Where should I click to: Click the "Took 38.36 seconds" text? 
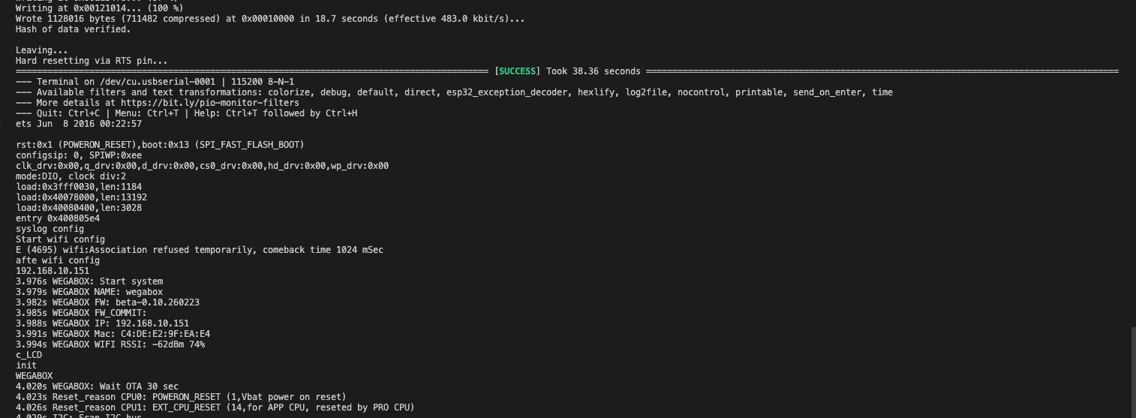tap(593, 71)
